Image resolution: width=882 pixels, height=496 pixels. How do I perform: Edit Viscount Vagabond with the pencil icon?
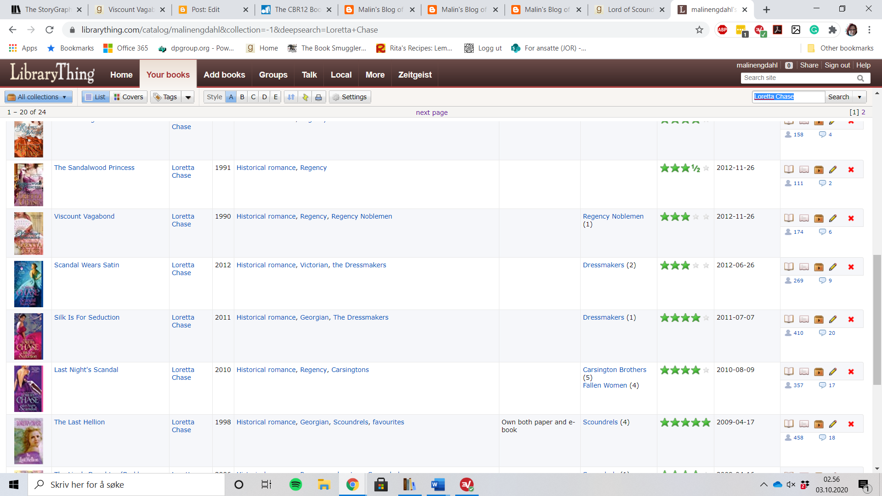[833, 219]
